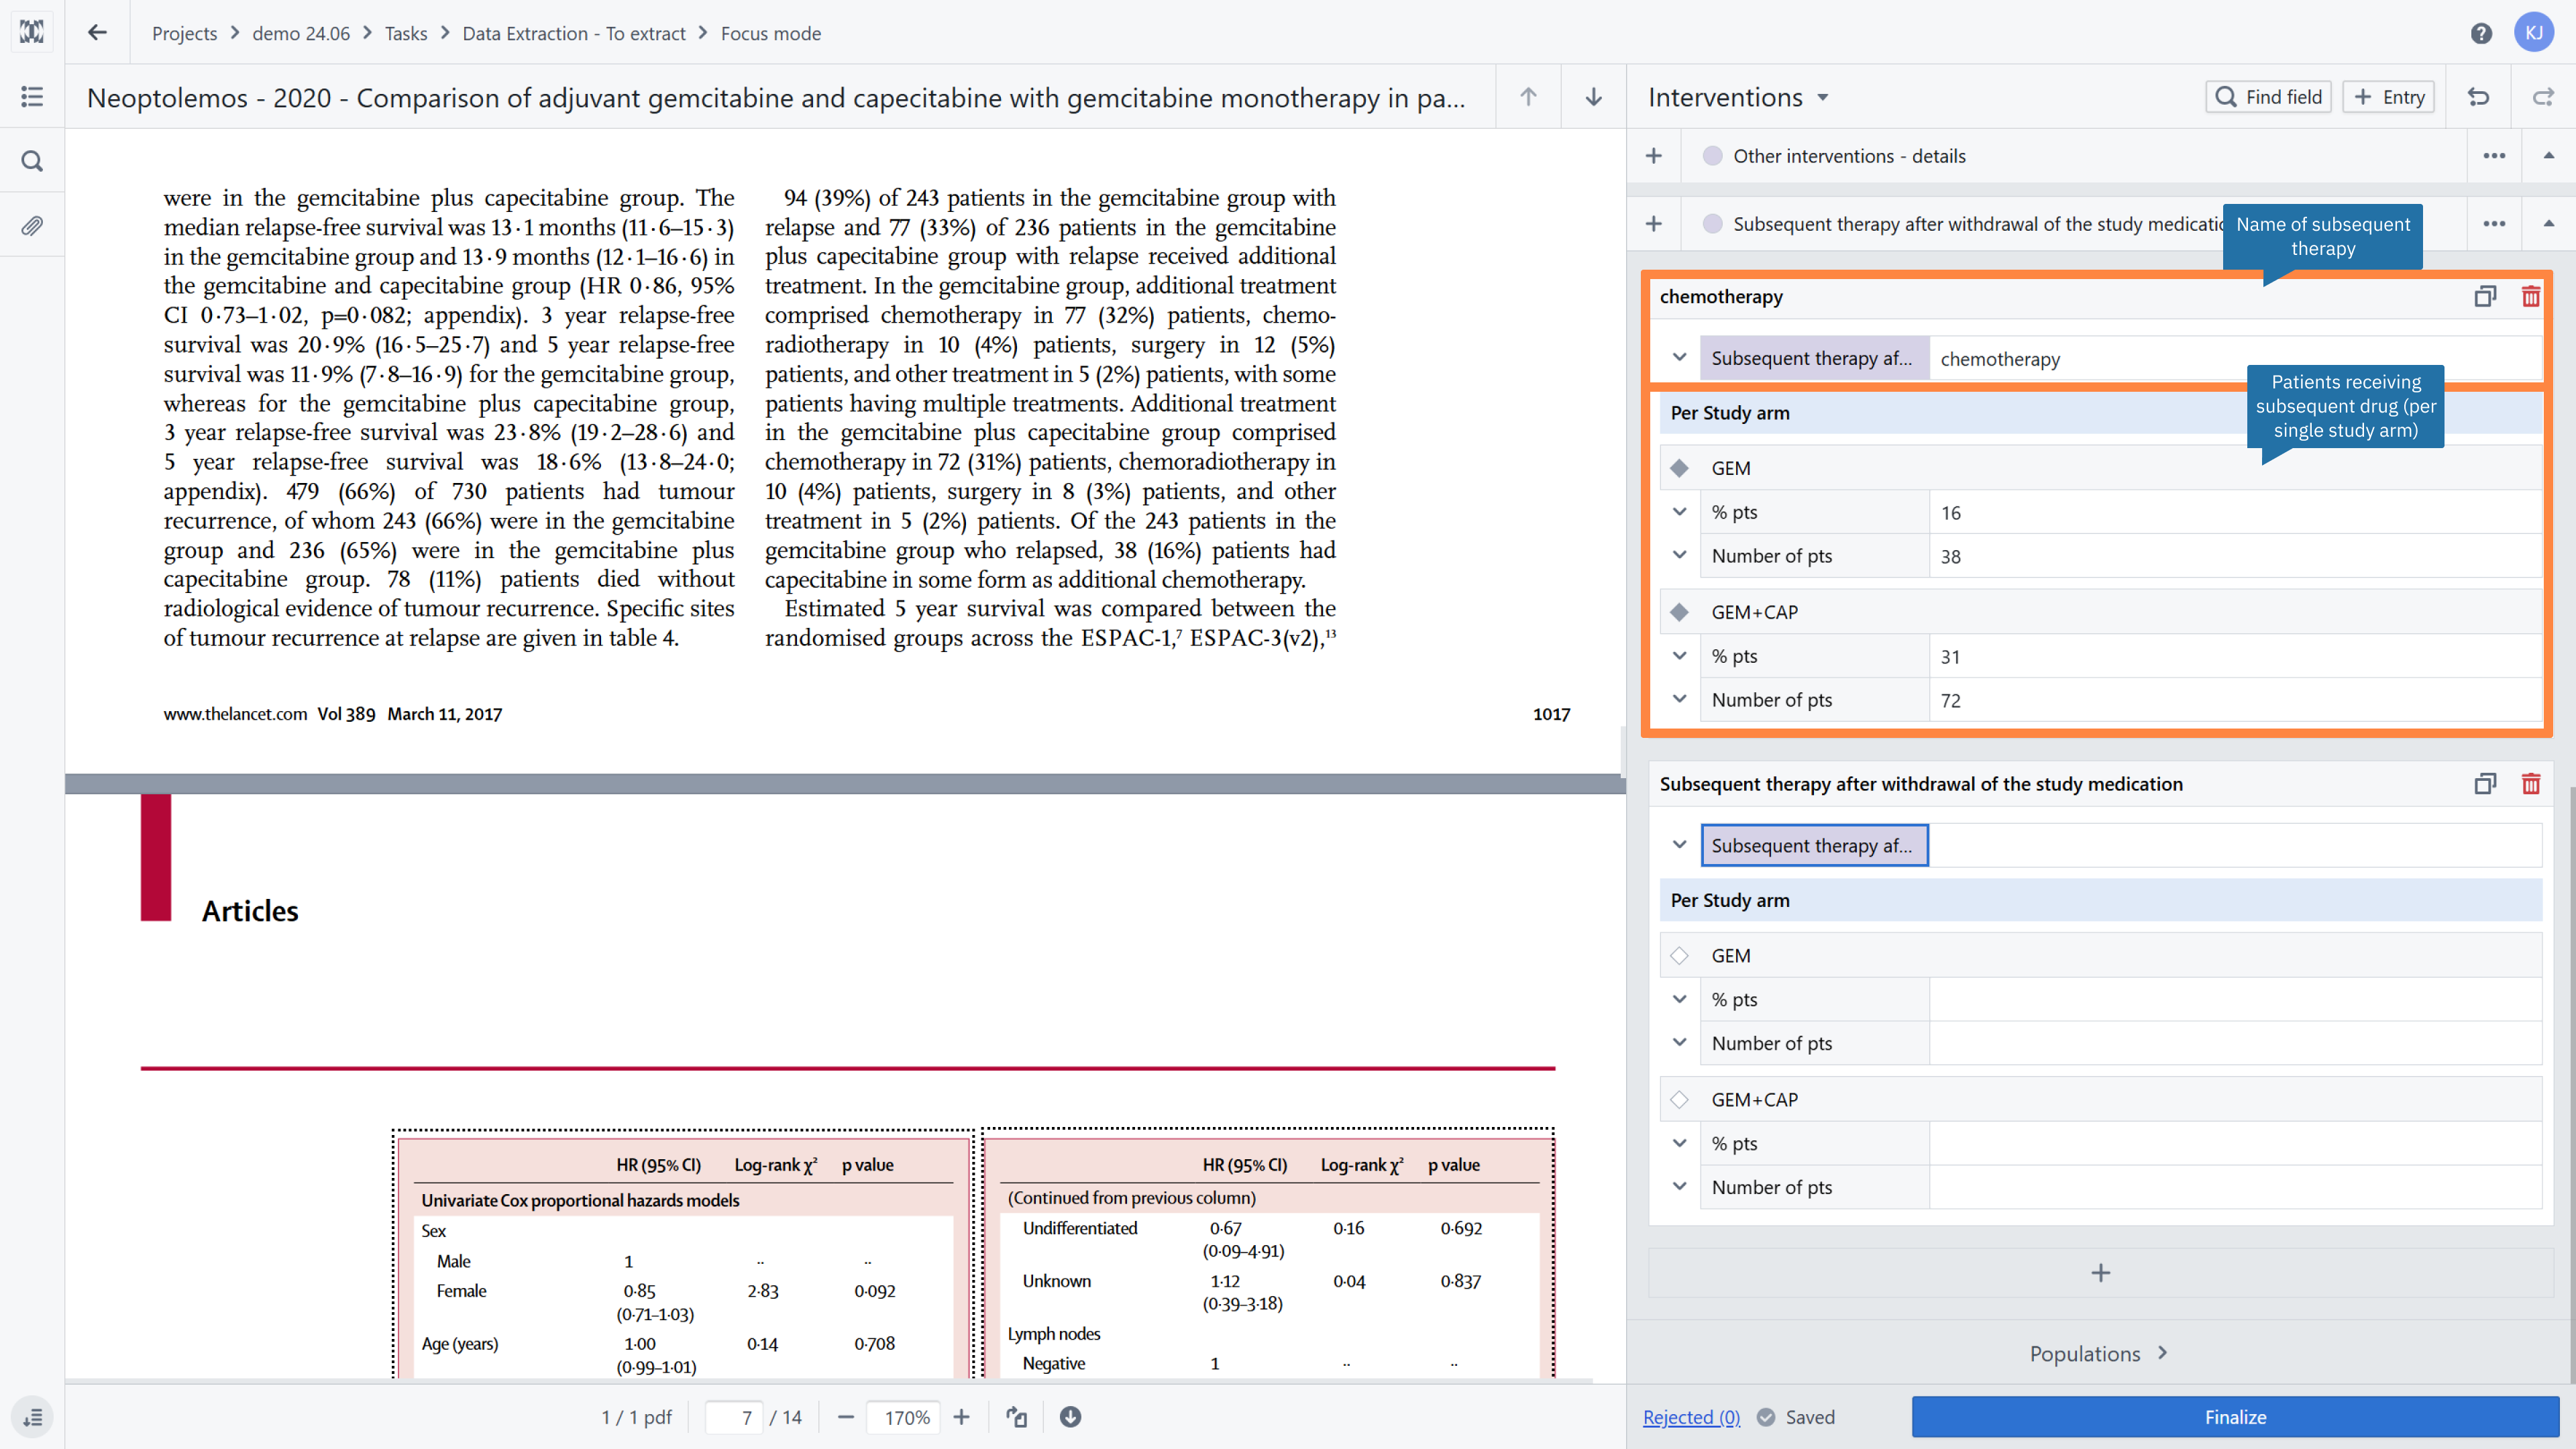Screen dimensions: 2576x1449
Task: Toggle the filled GEM diamond in chemotherapy entry
Action: 1679,468
